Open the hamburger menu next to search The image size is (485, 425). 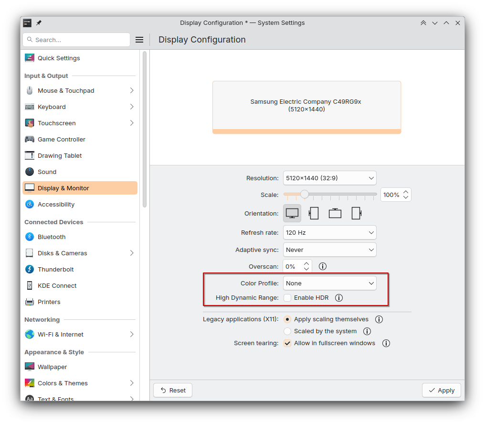(139, 40)
